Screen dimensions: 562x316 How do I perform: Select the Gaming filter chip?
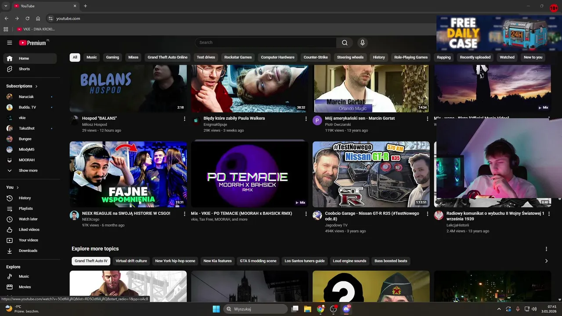point(112,57)
